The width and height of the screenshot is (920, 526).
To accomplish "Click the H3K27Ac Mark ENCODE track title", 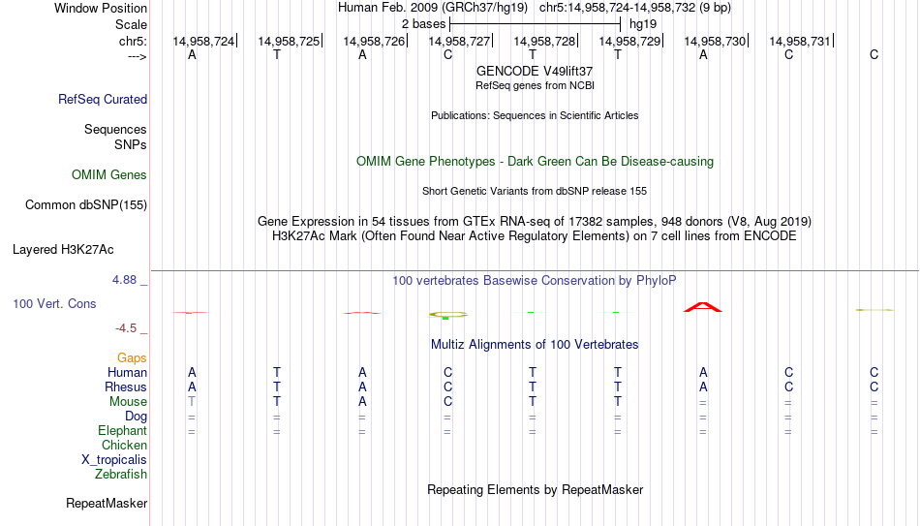I will (535, 236).
